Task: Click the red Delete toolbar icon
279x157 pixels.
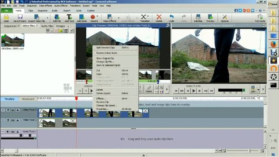Action: (159, 17)
